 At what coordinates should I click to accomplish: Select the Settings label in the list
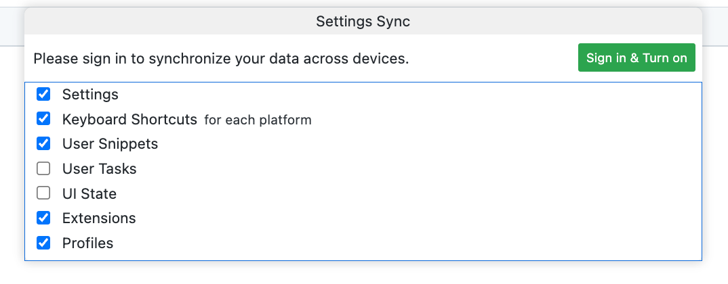coord(90,95)
